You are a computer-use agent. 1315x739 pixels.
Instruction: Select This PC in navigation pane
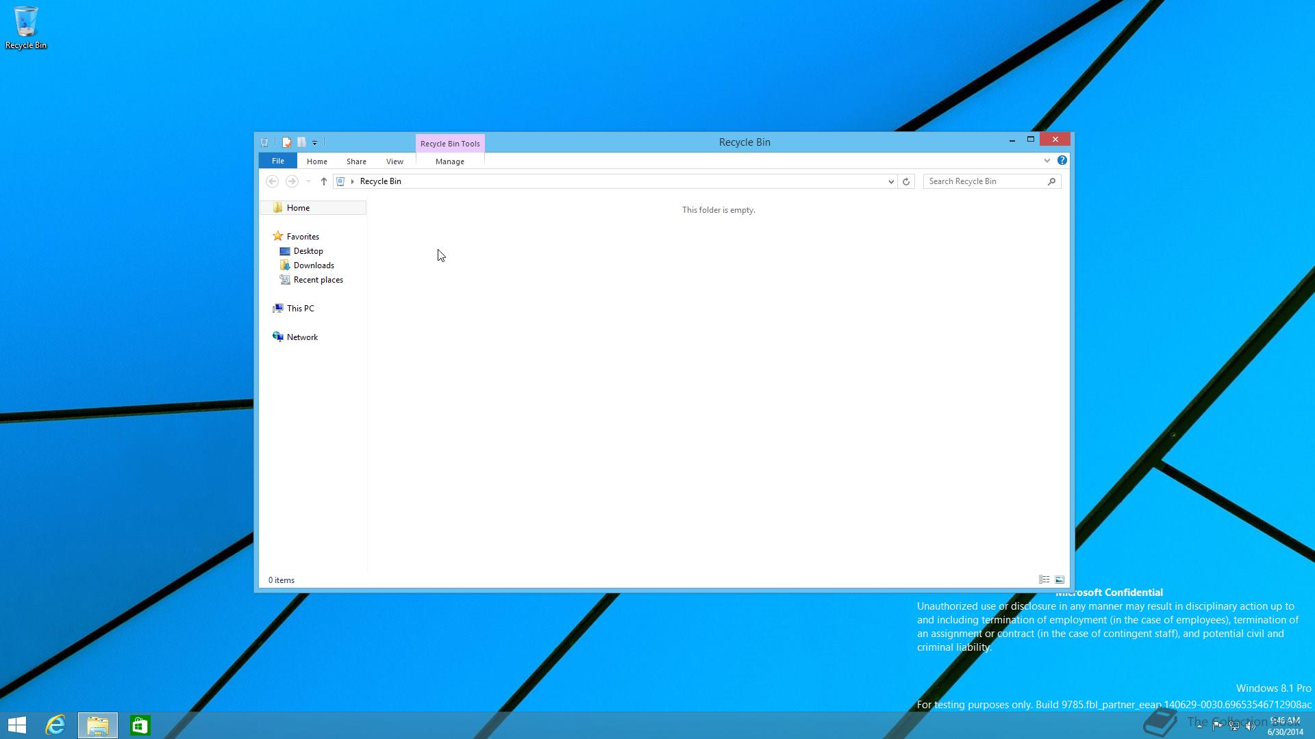pos(300,309)
